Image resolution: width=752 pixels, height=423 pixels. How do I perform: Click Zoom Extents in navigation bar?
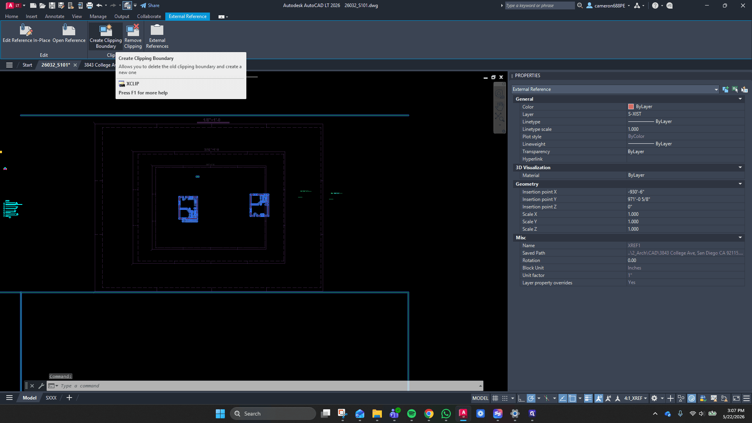[x=499, y=117]
